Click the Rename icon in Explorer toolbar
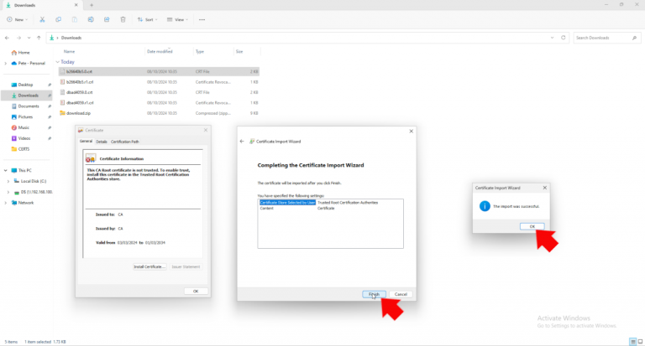The width and height of the screenshot is (645, 346). (91, 18)
